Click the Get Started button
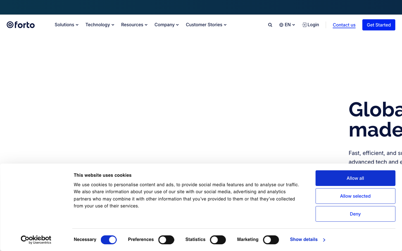Viewport: 402px width, 251px height. click(x=379, y=25)
